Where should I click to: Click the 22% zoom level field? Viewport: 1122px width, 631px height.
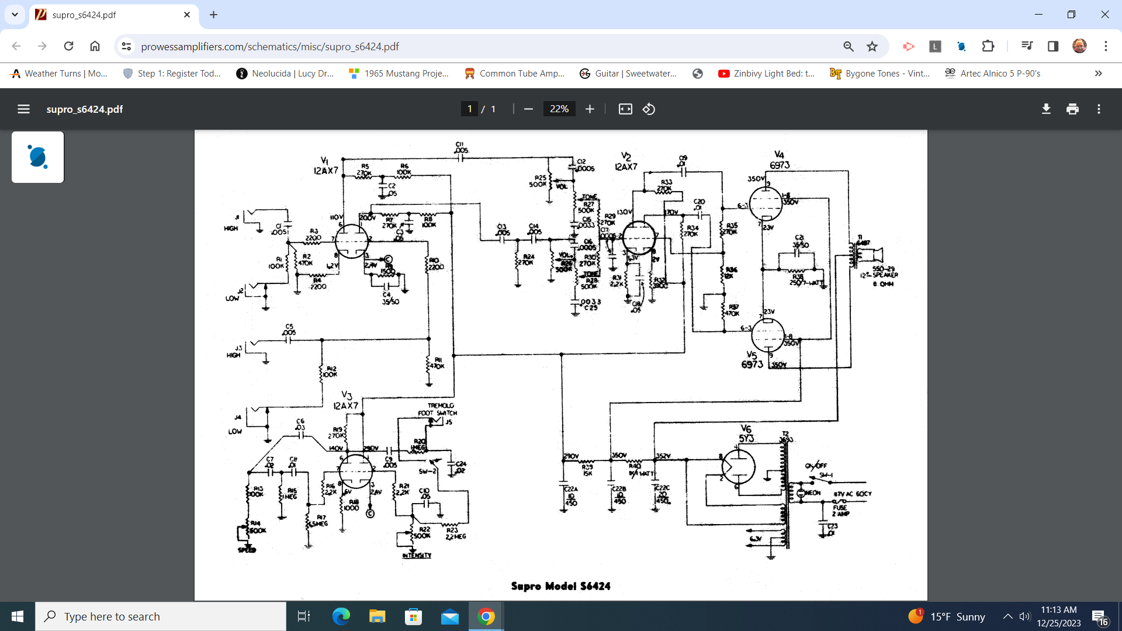click(x=559, y=109)
